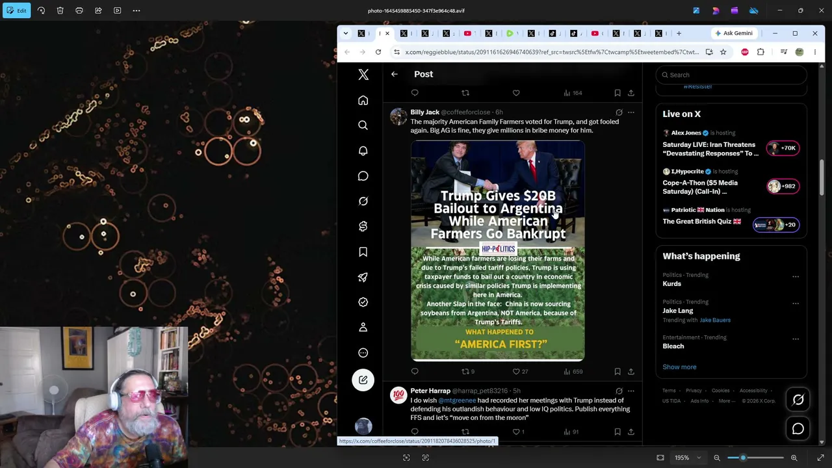
Task: Expand the 'More' footer links menu
Action: tap(727, 401)
